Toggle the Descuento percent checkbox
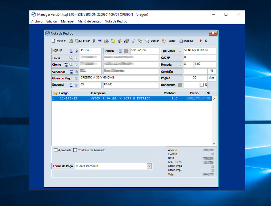This screenshot has height=206, width=271. pos(202,85)
